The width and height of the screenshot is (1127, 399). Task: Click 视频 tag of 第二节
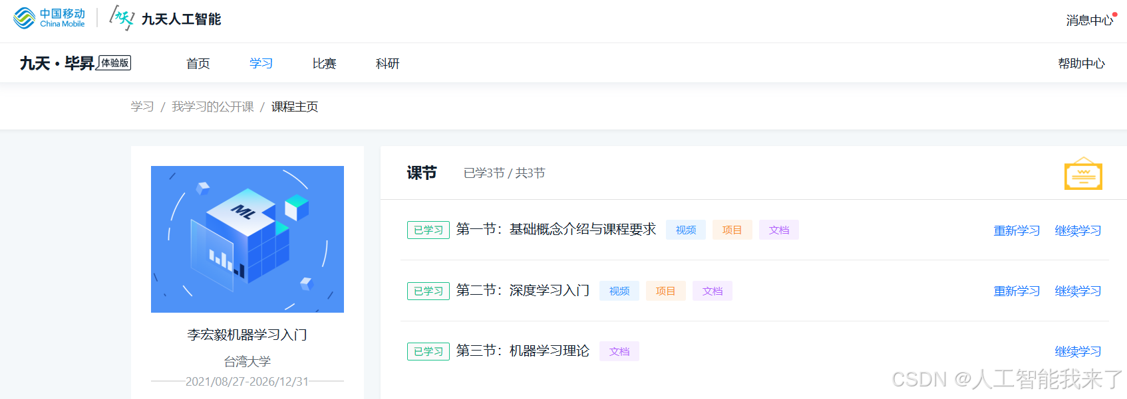(619, 291)
